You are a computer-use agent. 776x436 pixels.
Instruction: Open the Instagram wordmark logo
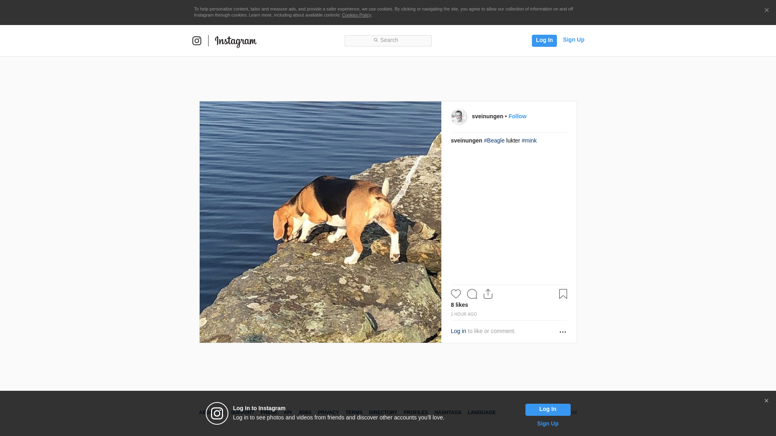[236, 41]
